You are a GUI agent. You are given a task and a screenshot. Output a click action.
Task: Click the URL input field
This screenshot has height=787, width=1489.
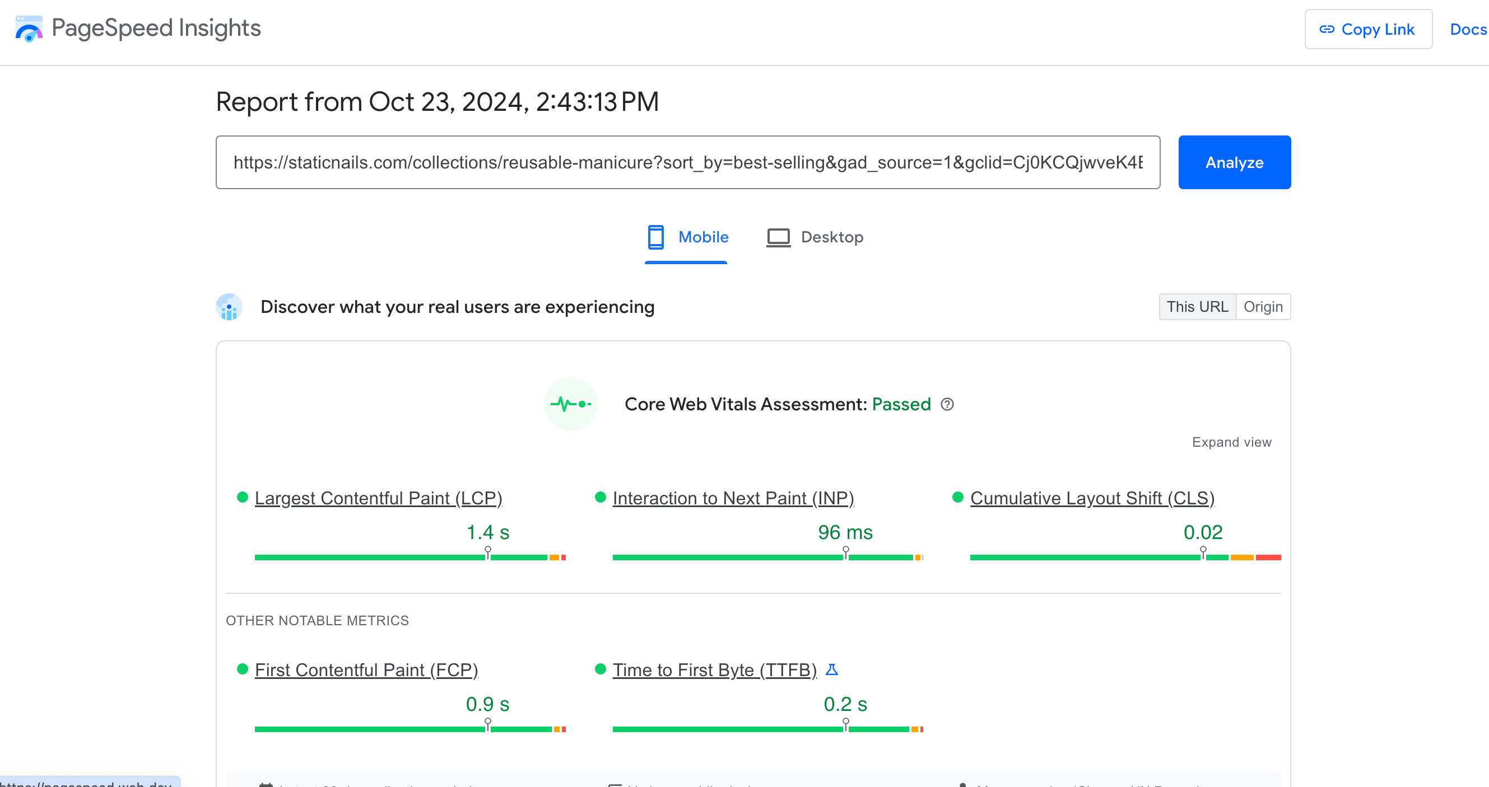coord(687,162)
